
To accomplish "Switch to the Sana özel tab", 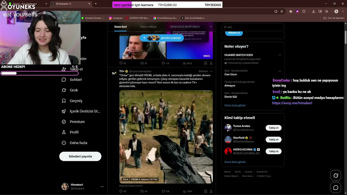I will (120, 27).
